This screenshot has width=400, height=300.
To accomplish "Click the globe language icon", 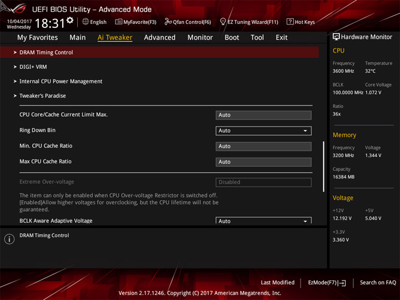I will pos(86,22).
